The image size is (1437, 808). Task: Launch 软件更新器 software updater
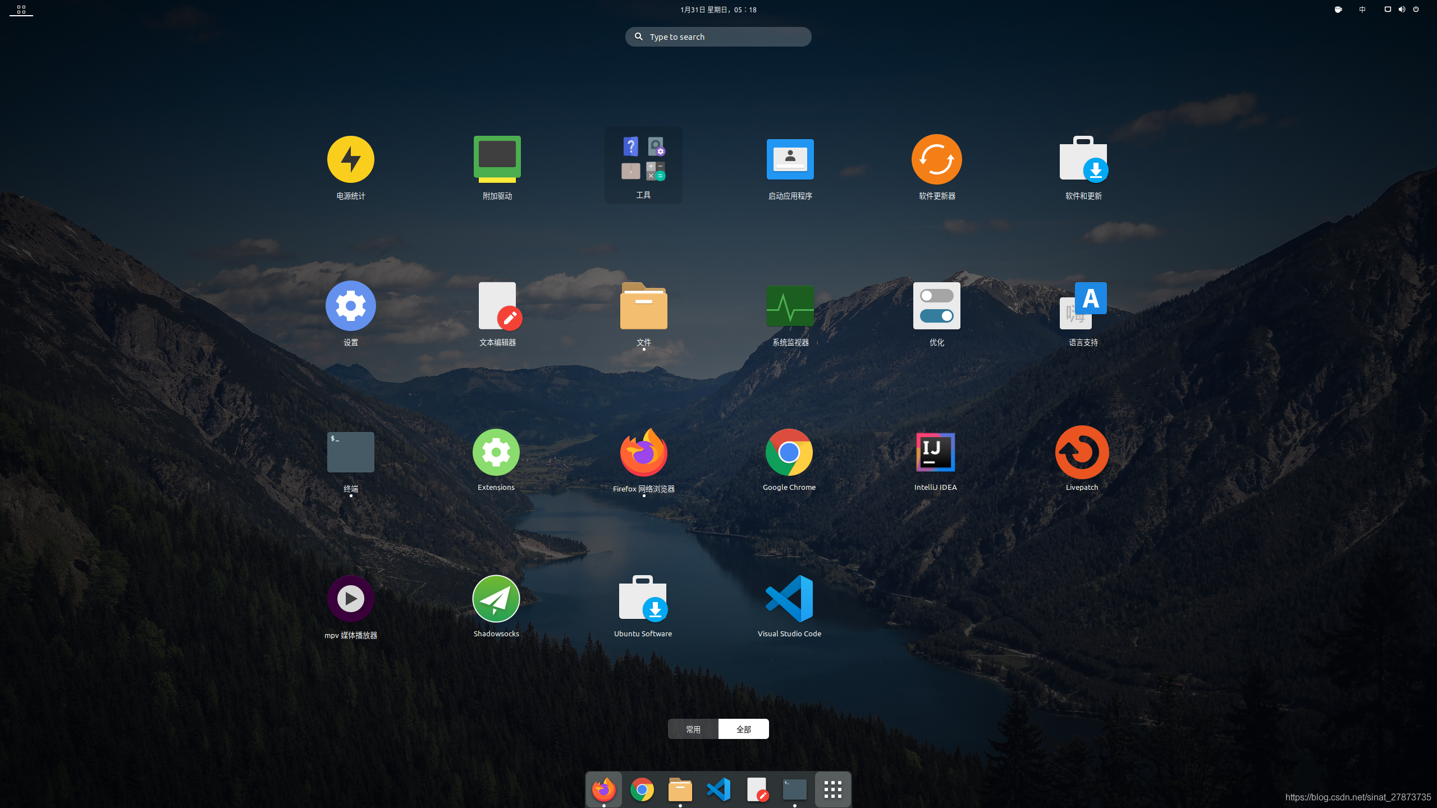click(x=936, y=167)
